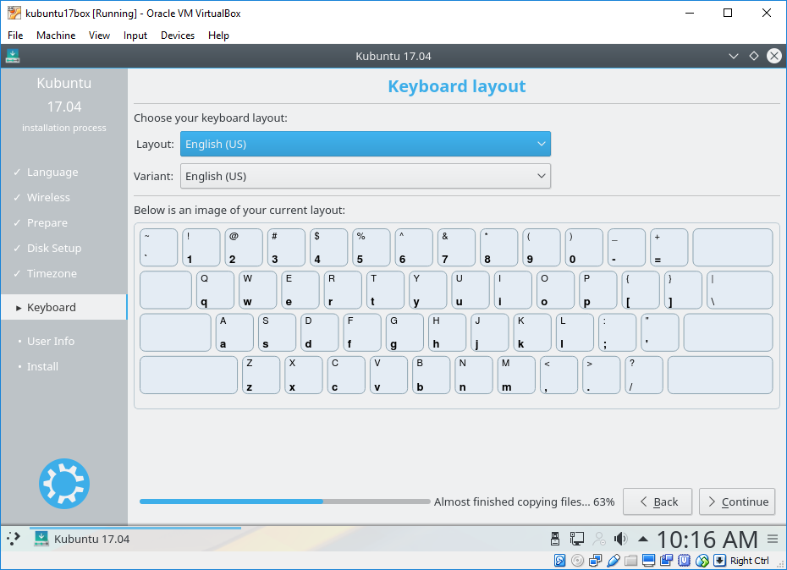
Task: Select the Install step in the sidebar
Action: 42,366
